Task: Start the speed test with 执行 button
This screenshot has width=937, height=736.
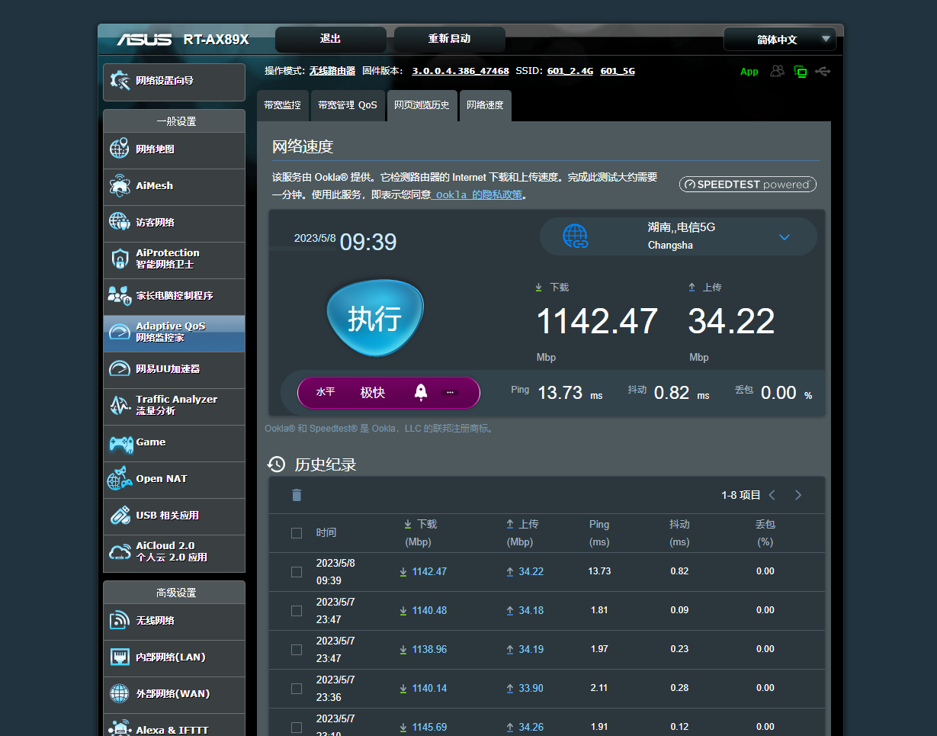Action: (x=375, y=318)
